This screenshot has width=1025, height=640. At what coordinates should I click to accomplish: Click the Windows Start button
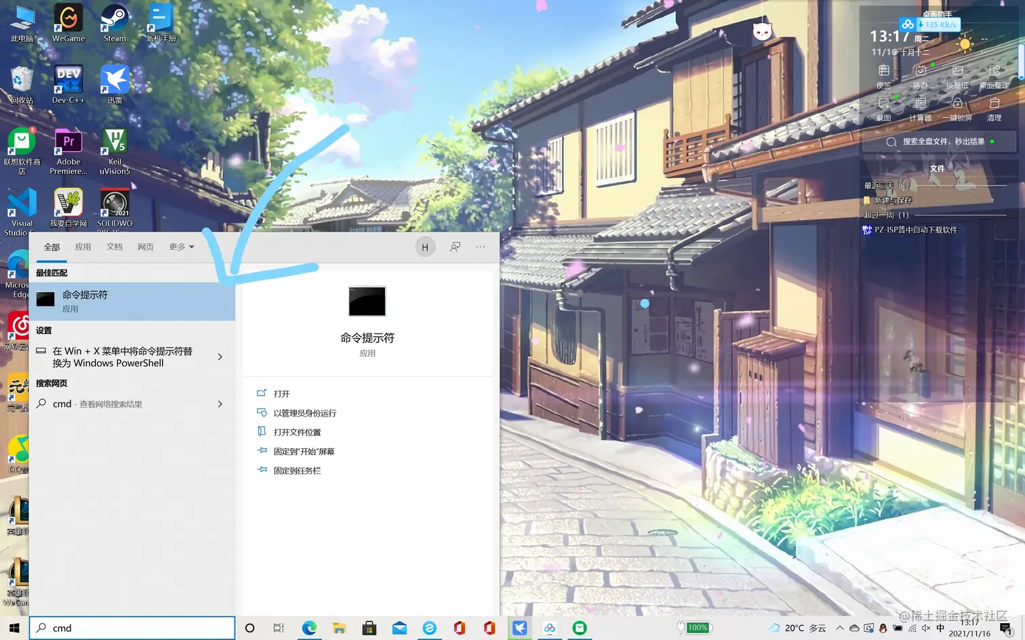coord(14,628)
